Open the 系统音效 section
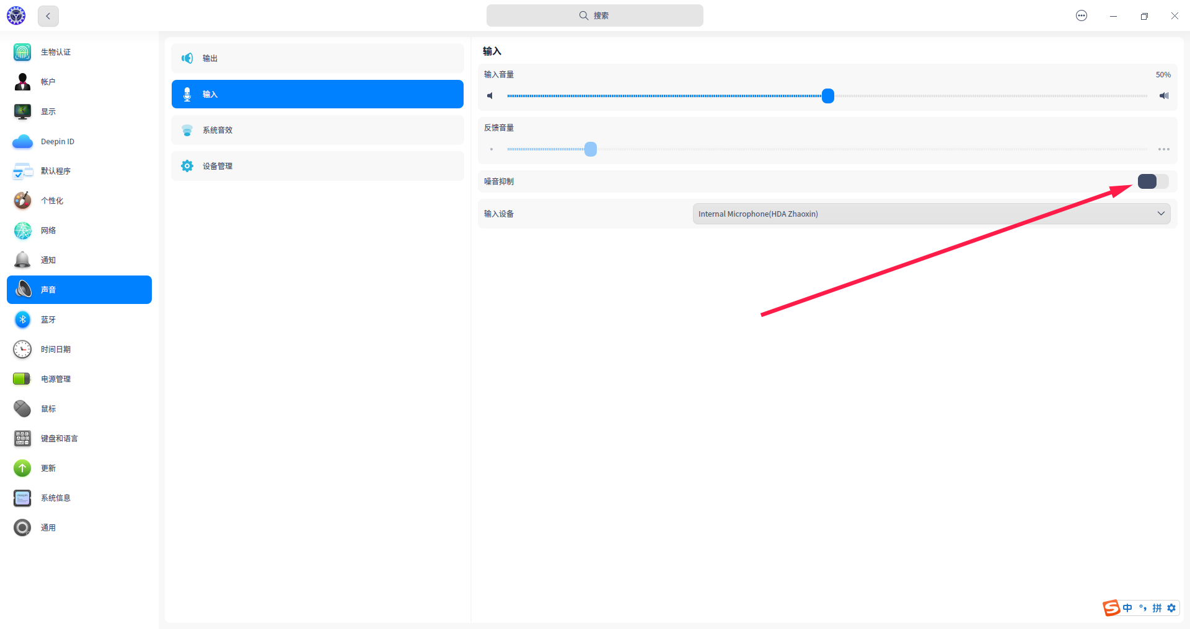1190x629 pixels. pyautogui.click(x=317, y=130)
